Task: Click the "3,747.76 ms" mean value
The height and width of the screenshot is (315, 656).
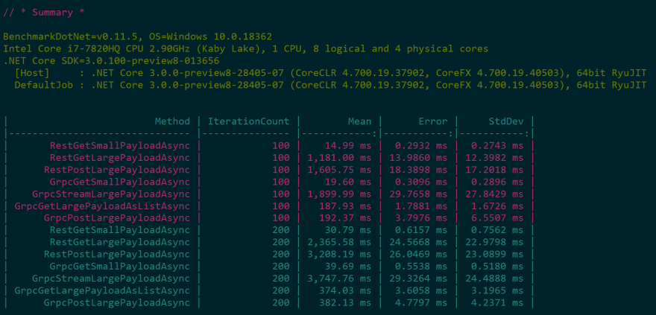Action: click(x=339, y=279)
